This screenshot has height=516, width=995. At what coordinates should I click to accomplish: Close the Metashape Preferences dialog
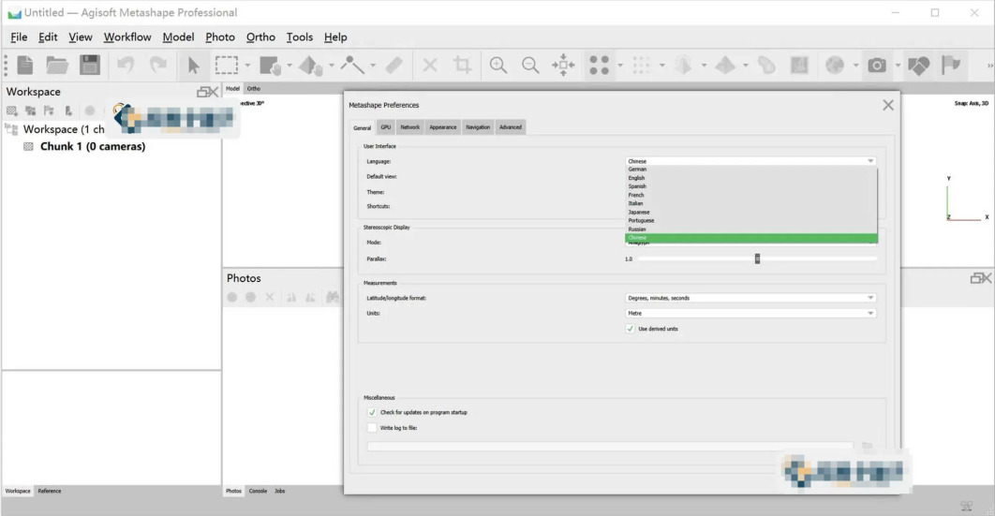[x=888, y=105]
